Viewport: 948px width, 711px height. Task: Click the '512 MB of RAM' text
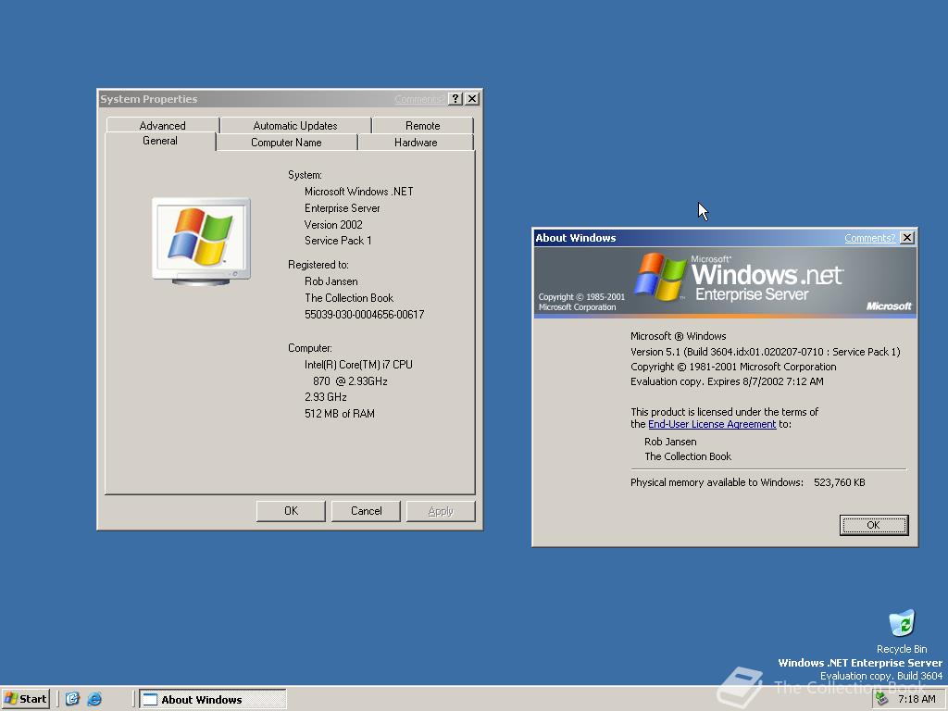(x=339, y=414)
